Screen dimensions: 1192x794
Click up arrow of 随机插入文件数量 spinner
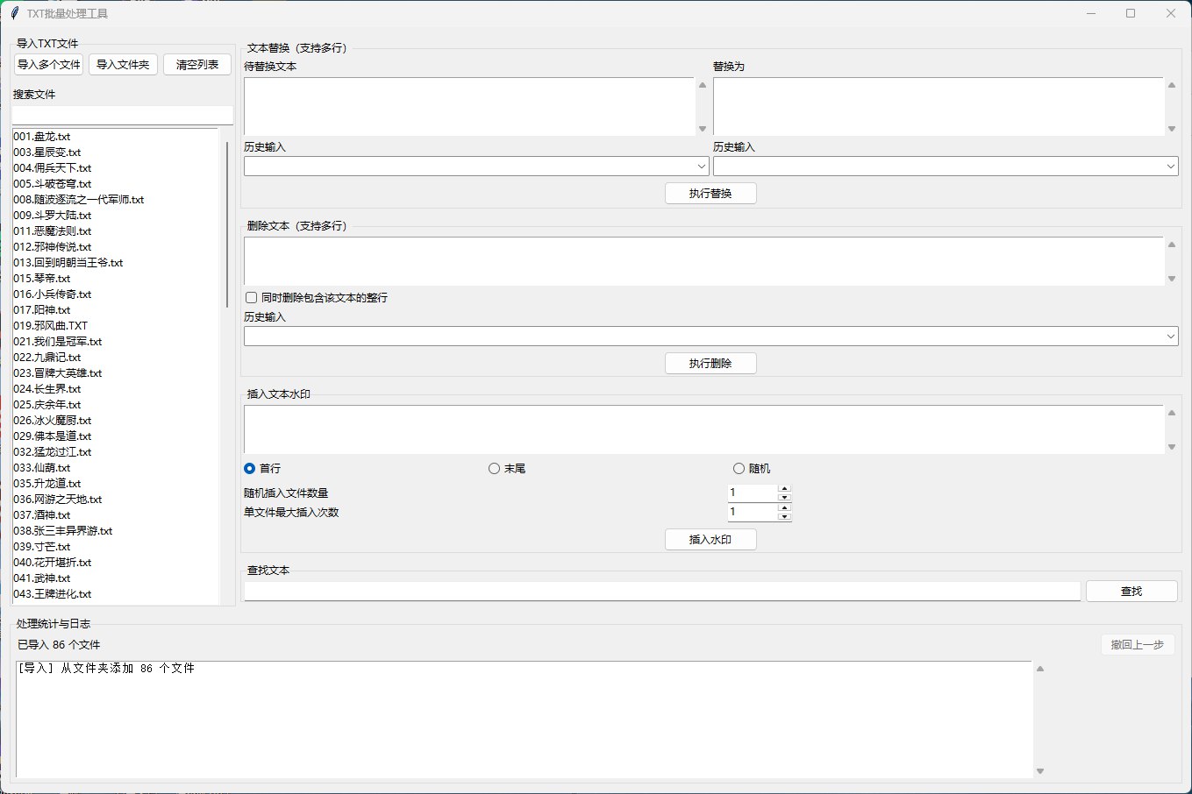[x=785, y=488]
